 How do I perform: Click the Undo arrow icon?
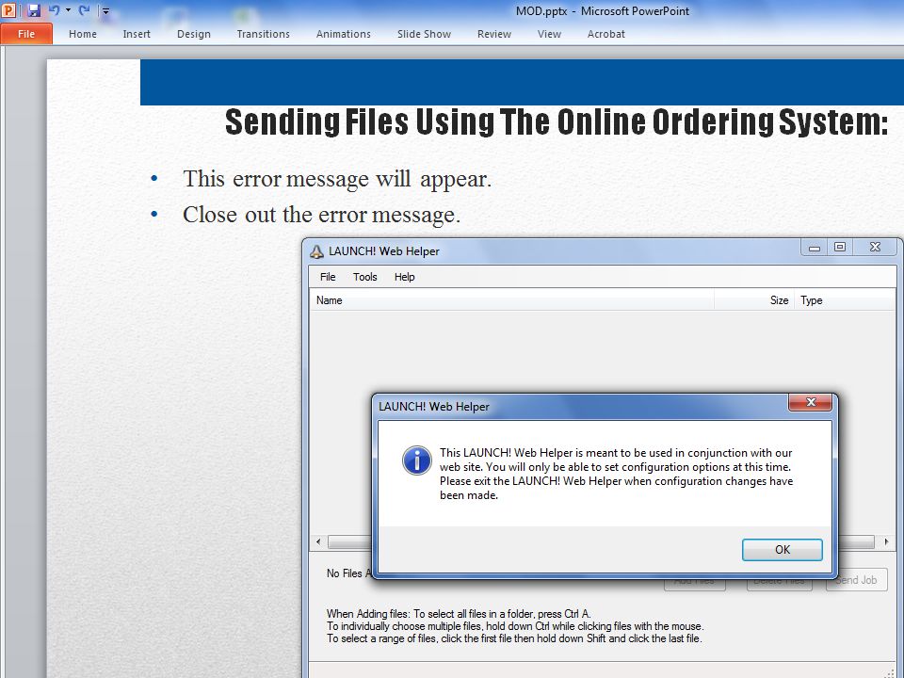tap(55, 9)
